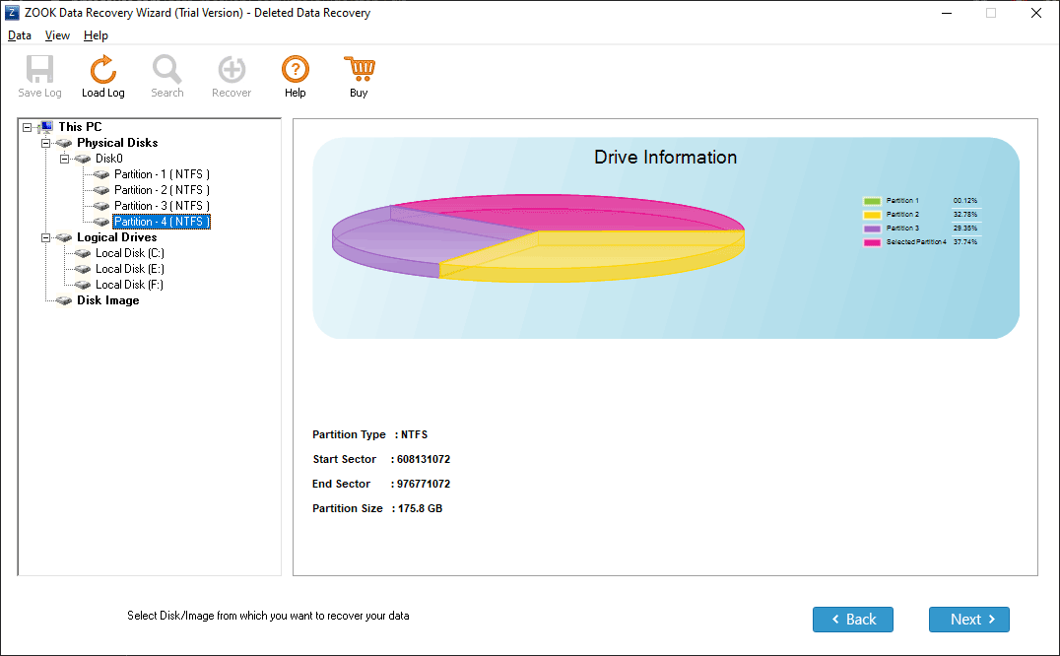Click the purple Partition 3 legend swatch

[872, 229]
